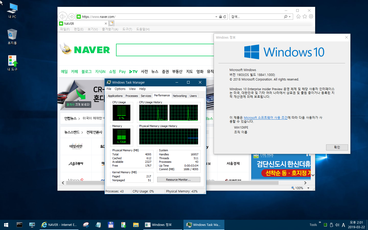Switch to Windows 정보 taskbar button
This screenshot has height=230, width=368.
pos(163,225)
